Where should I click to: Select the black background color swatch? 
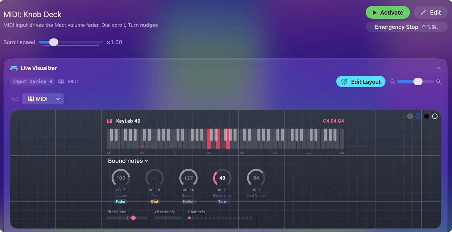coord(426,116)
